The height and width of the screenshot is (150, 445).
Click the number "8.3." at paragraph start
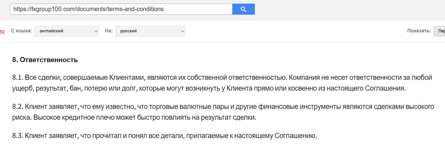point(18,136)
